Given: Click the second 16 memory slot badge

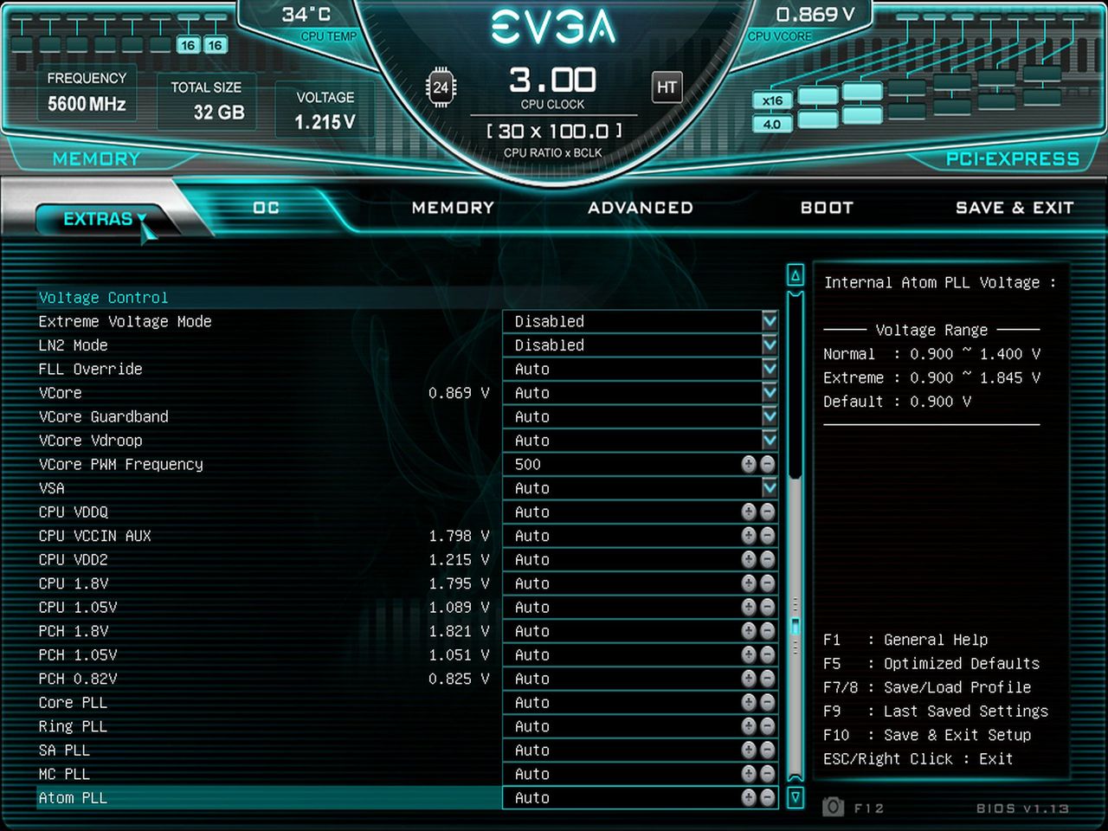Looking at the screenshot, I should pos(216,45).
